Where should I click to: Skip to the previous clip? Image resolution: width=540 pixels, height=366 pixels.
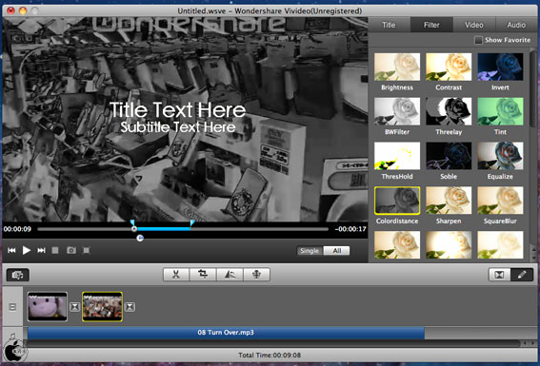click(x=11, y=250)
